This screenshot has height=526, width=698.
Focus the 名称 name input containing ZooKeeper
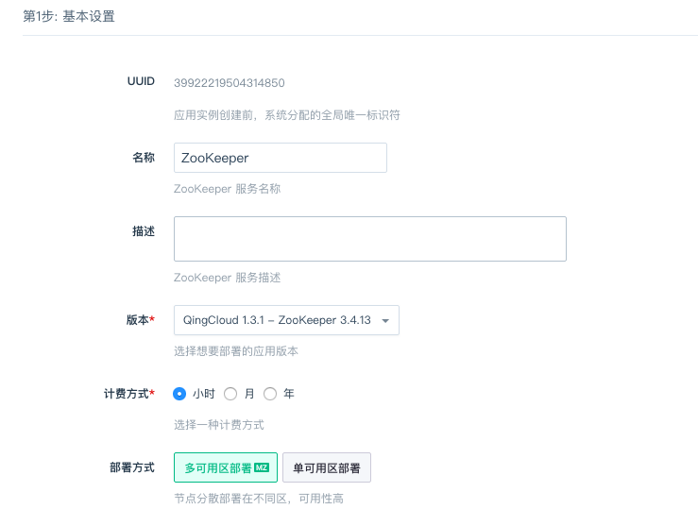coord(281,158)
